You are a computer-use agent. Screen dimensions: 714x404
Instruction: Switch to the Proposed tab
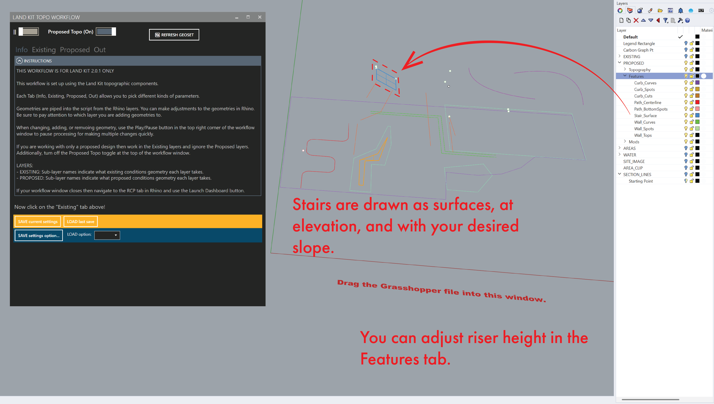click(x=75, y=50)
